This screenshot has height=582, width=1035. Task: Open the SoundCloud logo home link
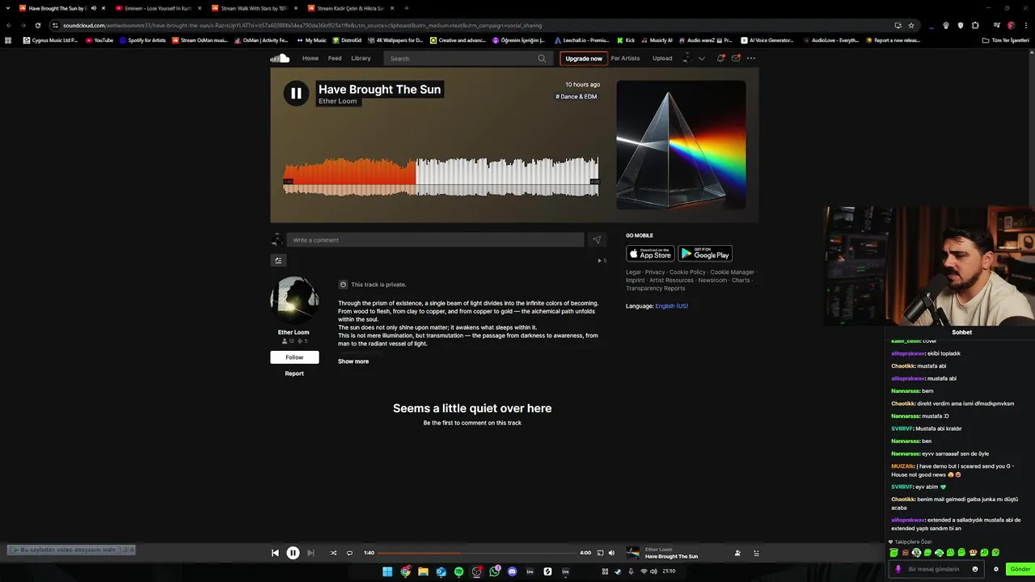280,58
